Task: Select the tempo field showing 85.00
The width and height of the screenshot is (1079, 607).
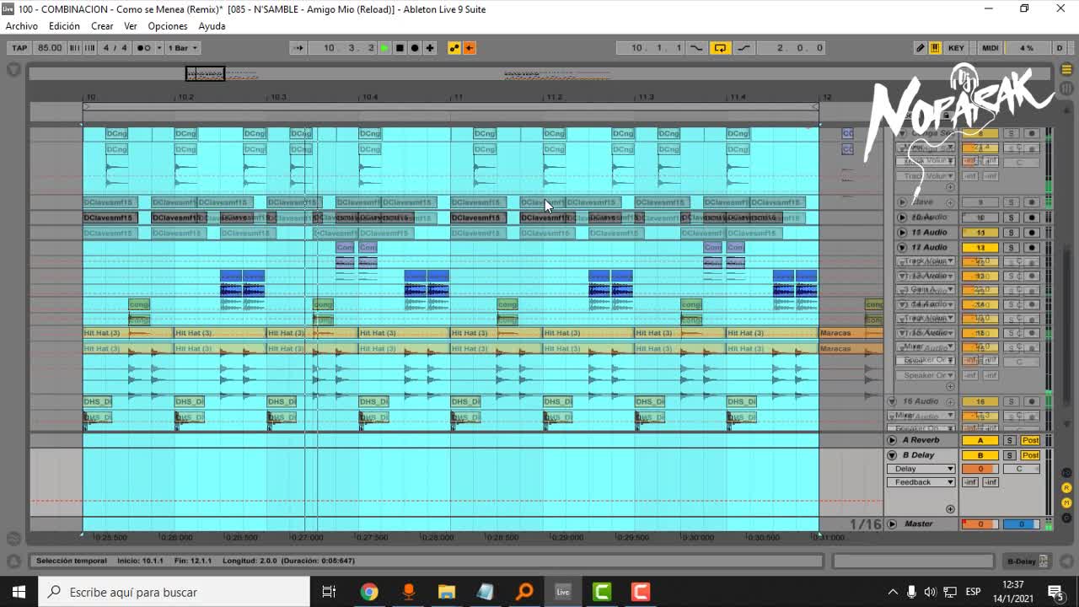Action: 50,48
